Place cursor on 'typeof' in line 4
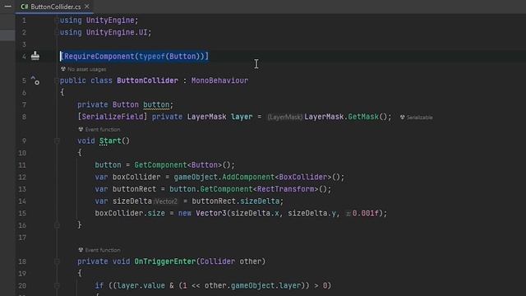The width and height of the screenshot is (526, 296). click(x=151, y=57)
